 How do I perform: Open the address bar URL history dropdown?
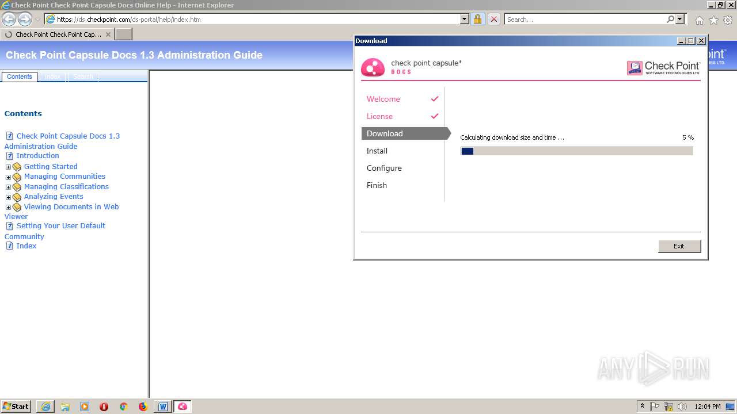(x=465, y=19)
